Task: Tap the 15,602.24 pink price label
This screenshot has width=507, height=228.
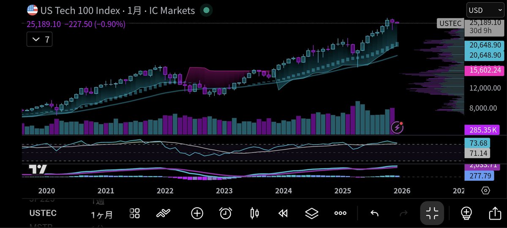Action: 485,71
